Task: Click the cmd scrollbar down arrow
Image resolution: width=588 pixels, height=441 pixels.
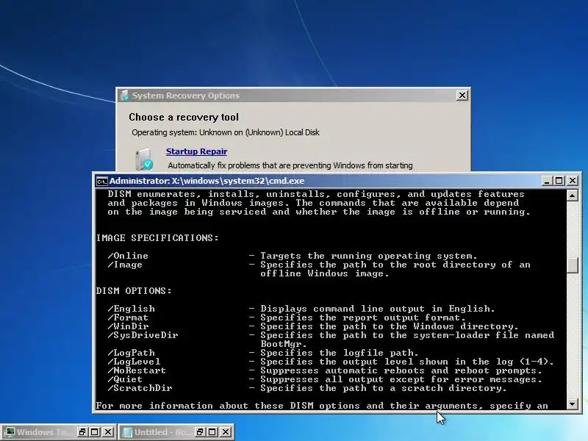Action: coord(573,404)
